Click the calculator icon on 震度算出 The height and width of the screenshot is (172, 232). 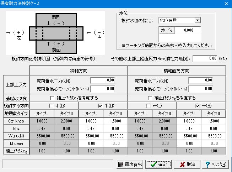pyautogui.click(x=120, y=165)
